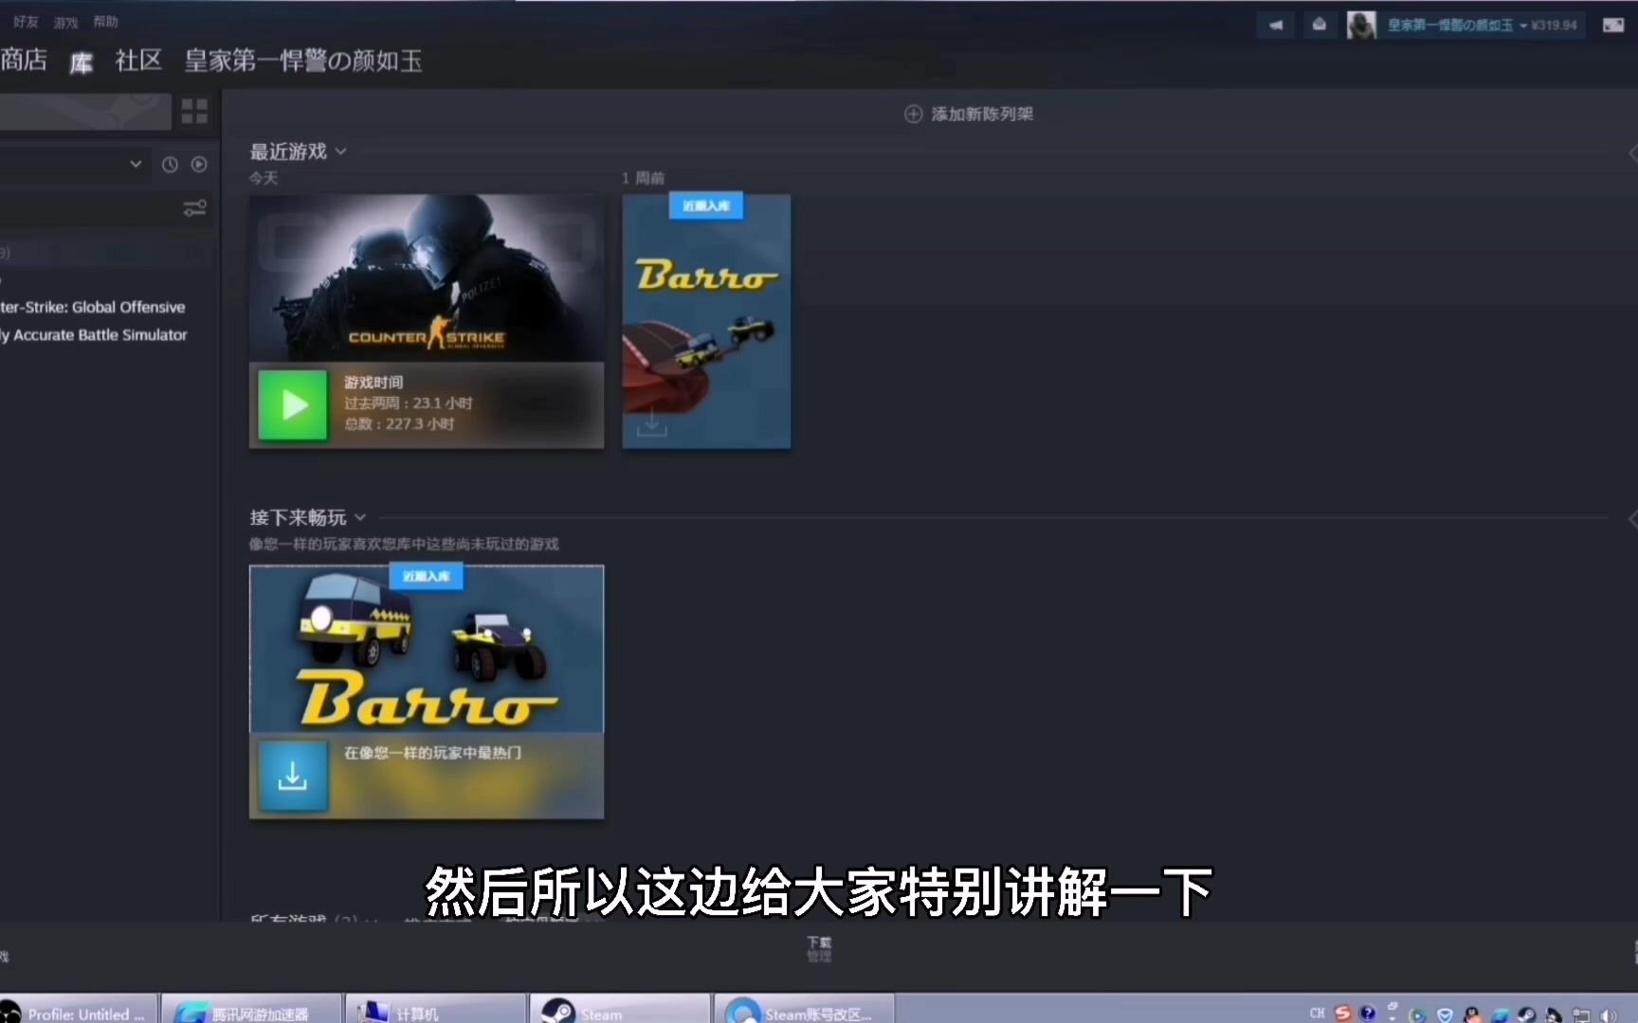Viewport: 1638px width, 1023px height.
Task: Open 计算机 from the taskbar
Action: point(436,1010)
